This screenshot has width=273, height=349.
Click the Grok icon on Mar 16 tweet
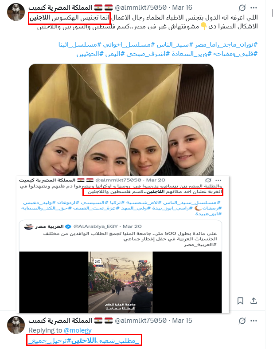pyautogui.click(x=242, y=8)
